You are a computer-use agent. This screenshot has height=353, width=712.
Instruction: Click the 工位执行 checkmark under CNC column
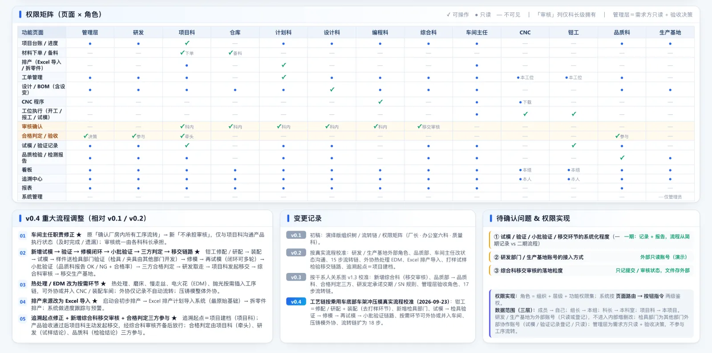click(x=526, y=114)
